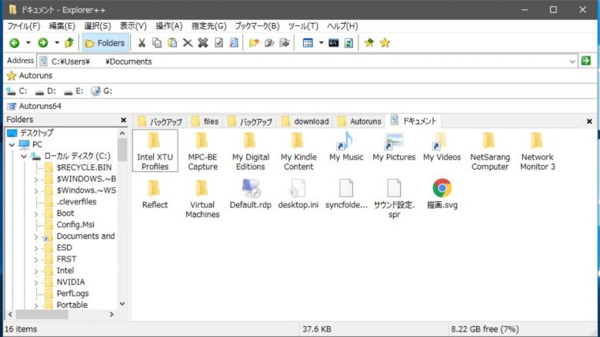600x337 pixels.
Task: Delete selected item with thin X icon
Action: click(x=188, y=43)
